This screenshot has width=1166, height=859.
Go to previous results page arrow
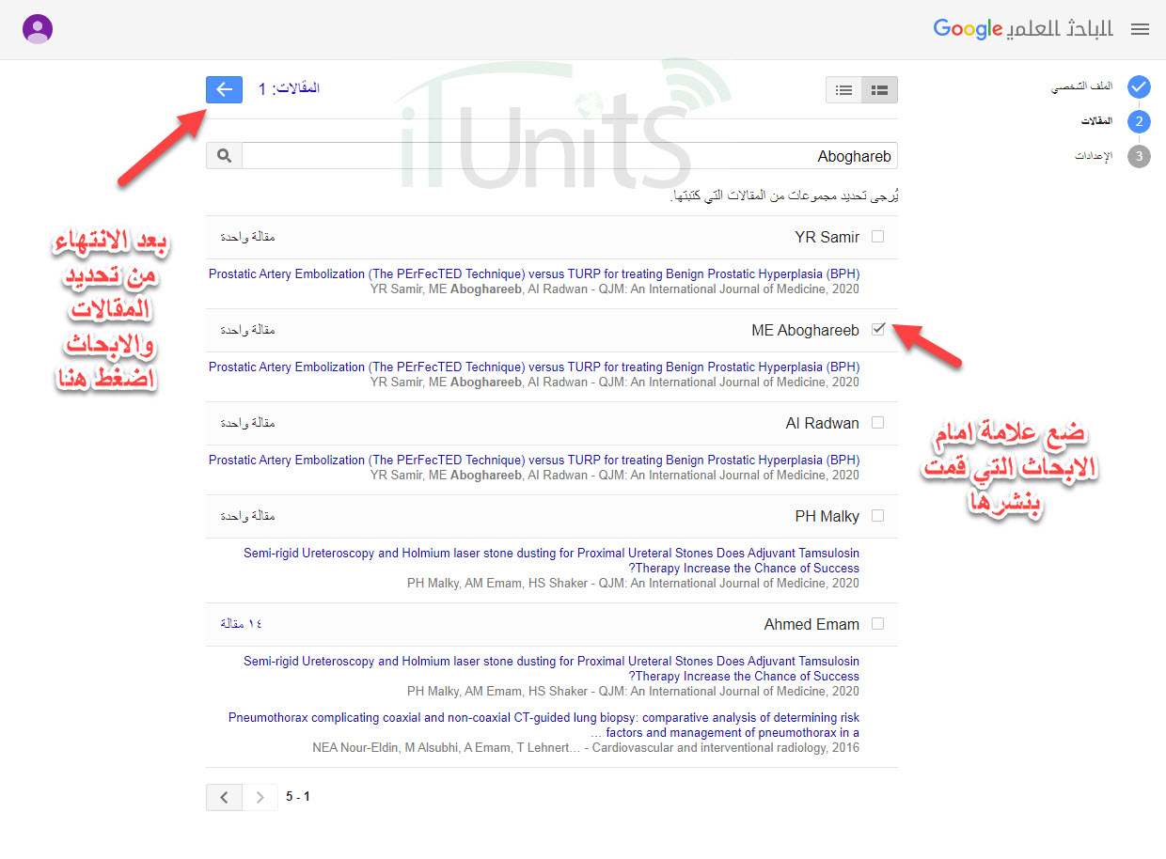click(x=224, y=797)
